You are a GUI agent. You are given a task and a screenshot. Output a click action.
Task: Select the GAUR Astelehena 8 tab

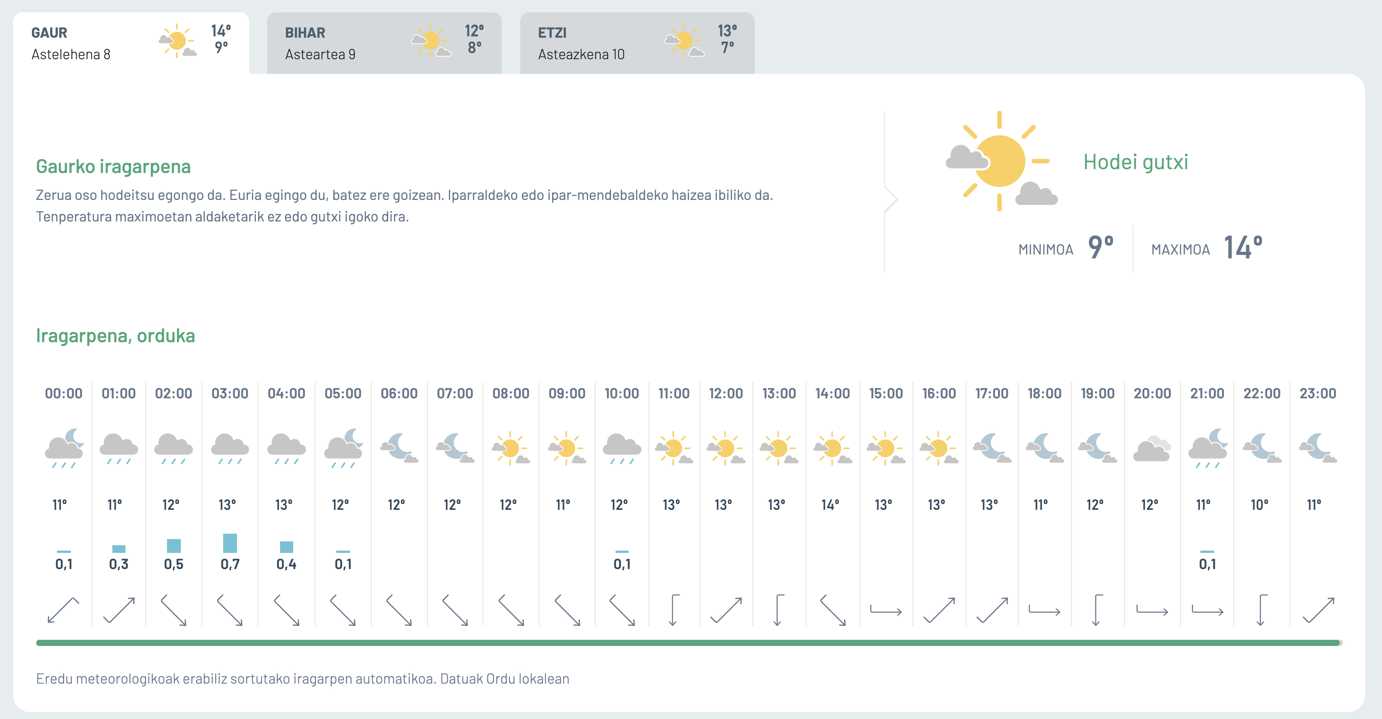pyautogui.click(x=131, y=43)
